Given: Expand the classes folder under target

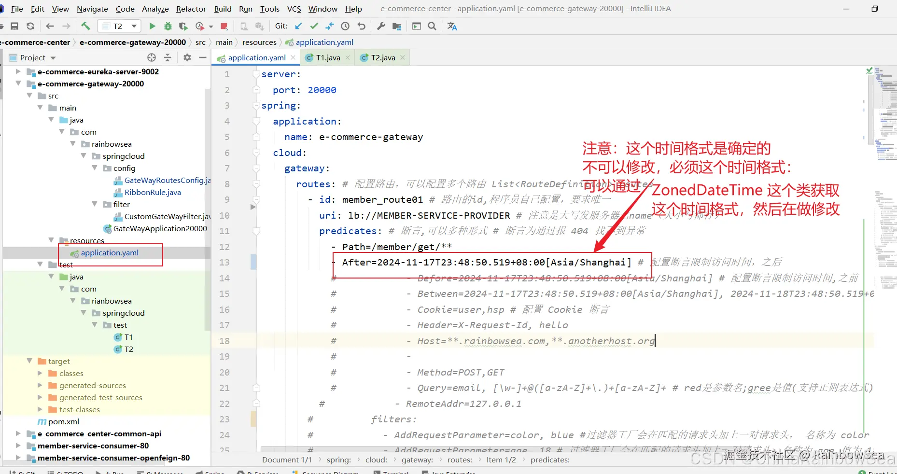Looking at the screenshot, I should pos(40,373).
